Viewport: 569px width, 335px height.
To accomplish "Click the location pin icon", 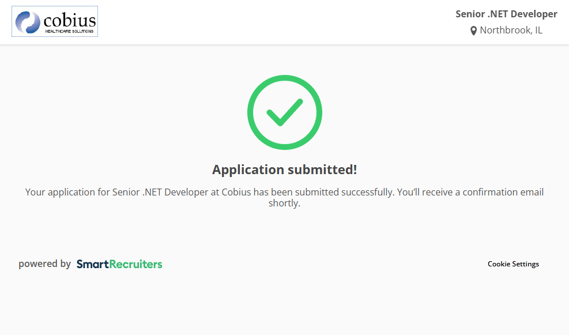I will [474, 31].
